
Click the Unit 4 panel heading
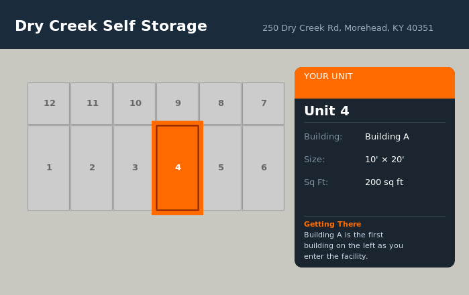coord(327,111)
